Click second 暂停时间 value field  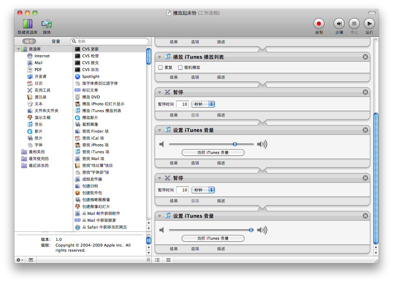pyautogui.click(x=182, y=190)
